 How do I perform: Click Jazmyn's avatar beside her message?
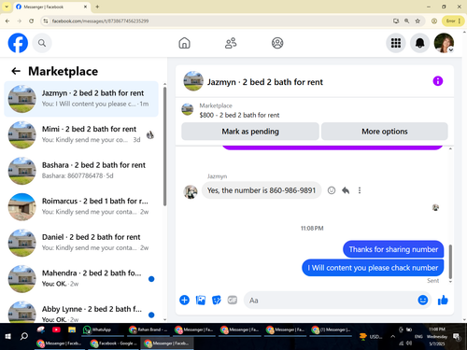pyautogui.click(x=191, y=191)
